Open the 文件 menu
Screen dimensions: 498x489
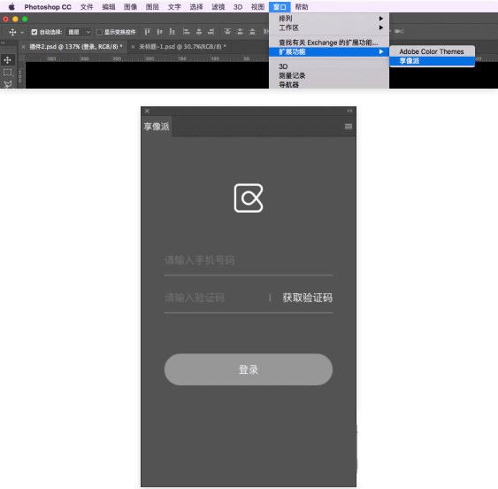(87, 7)
